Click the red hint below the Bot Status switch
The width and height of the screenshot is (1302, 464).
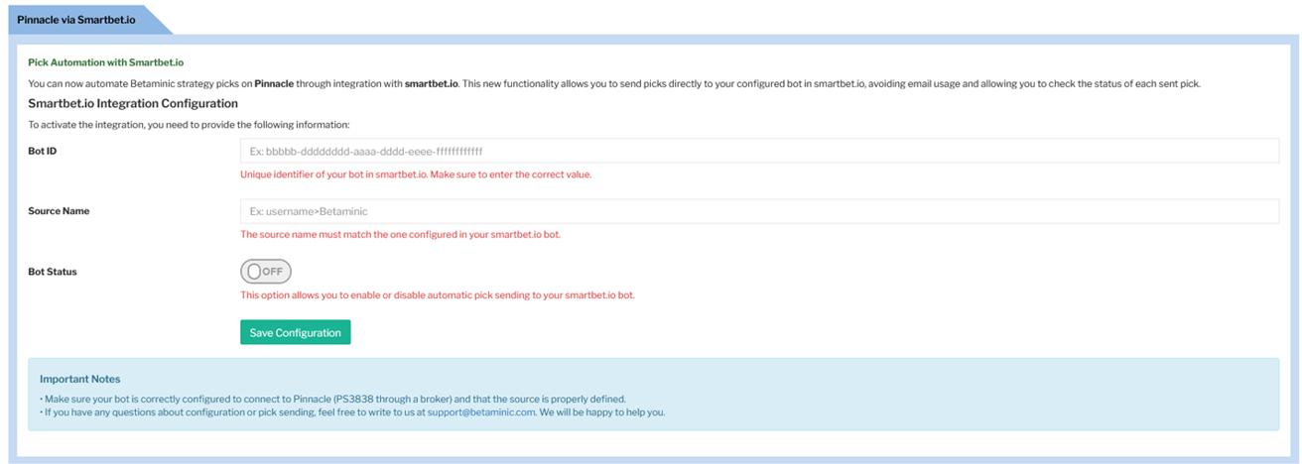[438, 295]
